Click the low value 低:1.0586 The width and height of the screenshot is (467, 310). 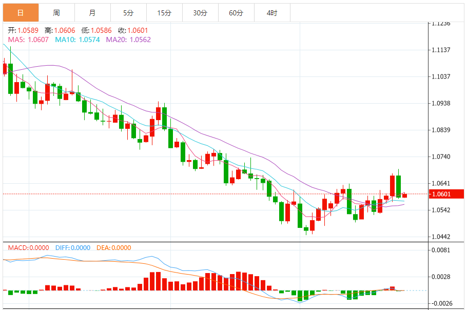coord(96,30)
